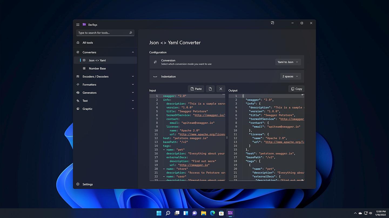This screenshot has width=389, height=218.
Task: Clear the input with X button
Action: point(221,89)
